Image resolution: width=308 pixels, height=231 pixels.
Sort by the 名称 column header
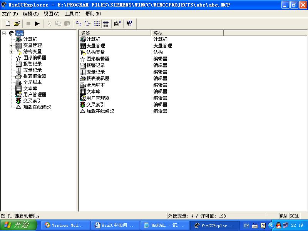pos(115,33)
